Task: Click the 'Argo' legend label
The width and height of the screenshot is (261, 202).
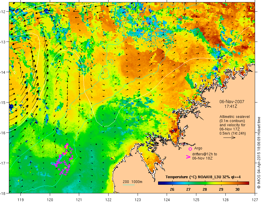Action: [x=198, y=148]
